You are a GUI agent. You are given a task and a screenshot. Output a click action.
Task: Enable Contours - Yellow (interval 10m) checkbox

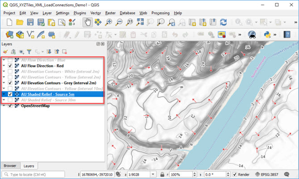point(10,89)
